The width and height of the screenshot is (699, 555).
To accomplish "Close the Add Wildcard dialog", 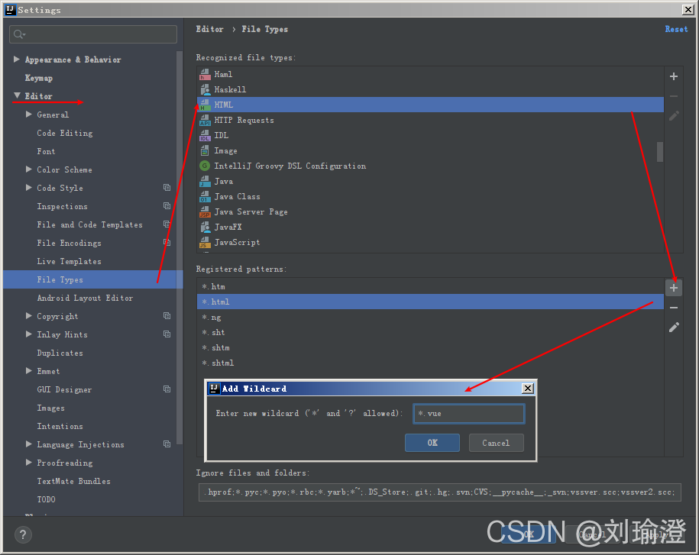I will [527, 389].
